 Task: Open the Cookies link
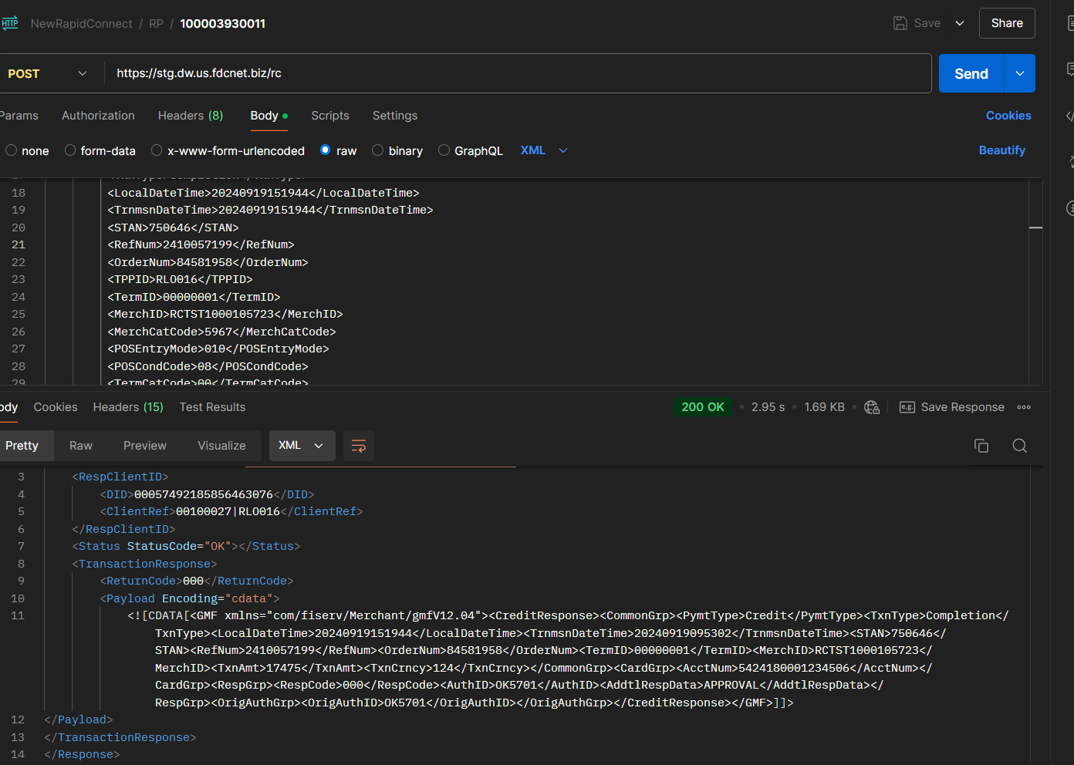tap(1008, 116)
